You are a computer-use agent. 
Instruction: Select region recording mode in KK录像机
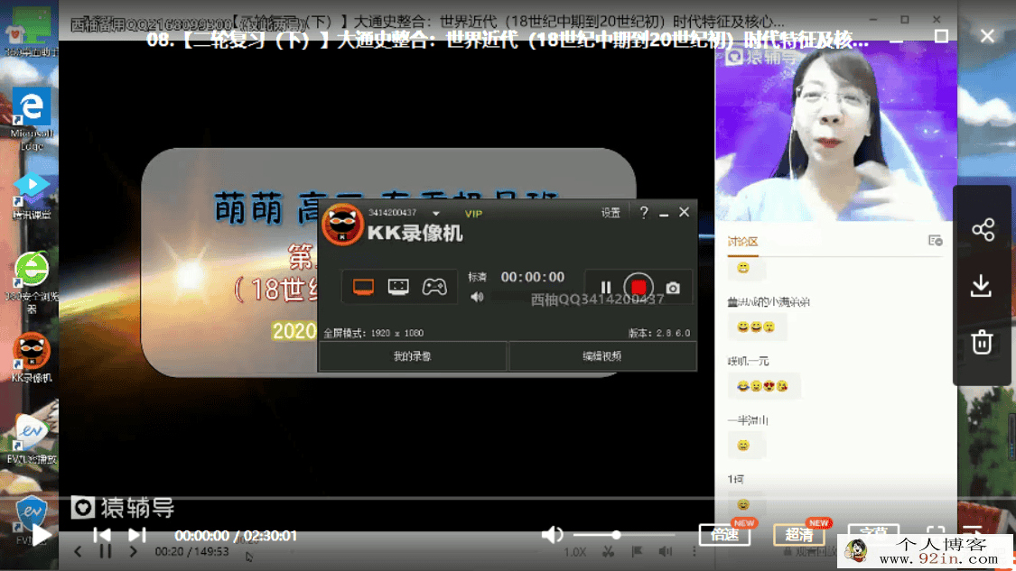[398, 287]
